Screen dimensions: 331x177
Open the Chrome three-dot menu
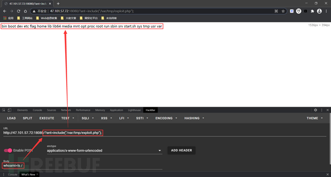coord(326,11)
